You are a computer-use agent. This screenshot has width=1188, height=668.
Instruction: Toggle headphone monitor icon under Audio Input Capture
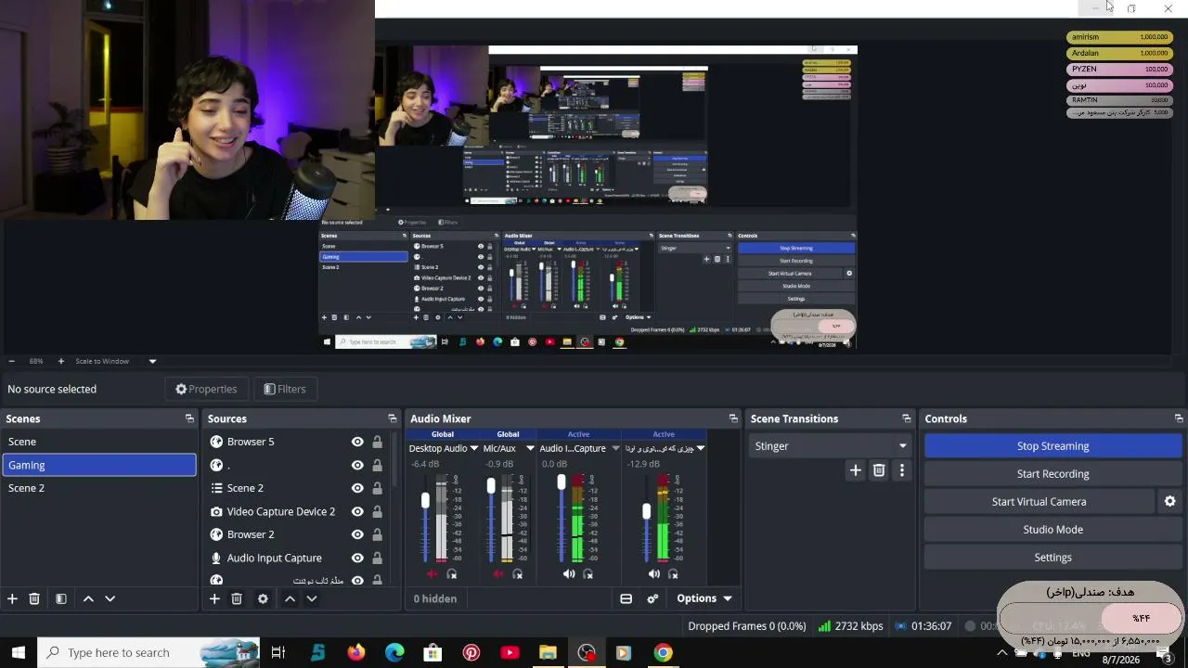588,574
